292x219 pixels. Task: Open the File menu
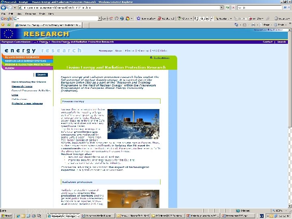[3, 14]
